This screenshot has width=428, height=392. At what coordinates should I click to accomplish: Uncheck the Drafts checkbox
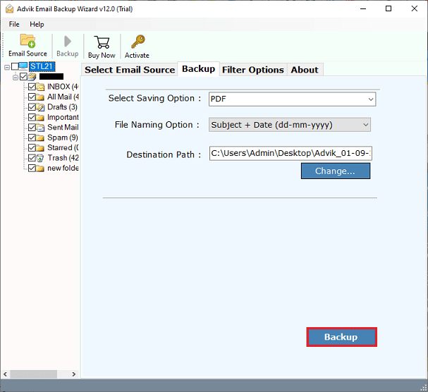pyautogui.click(x=32, y=107)
